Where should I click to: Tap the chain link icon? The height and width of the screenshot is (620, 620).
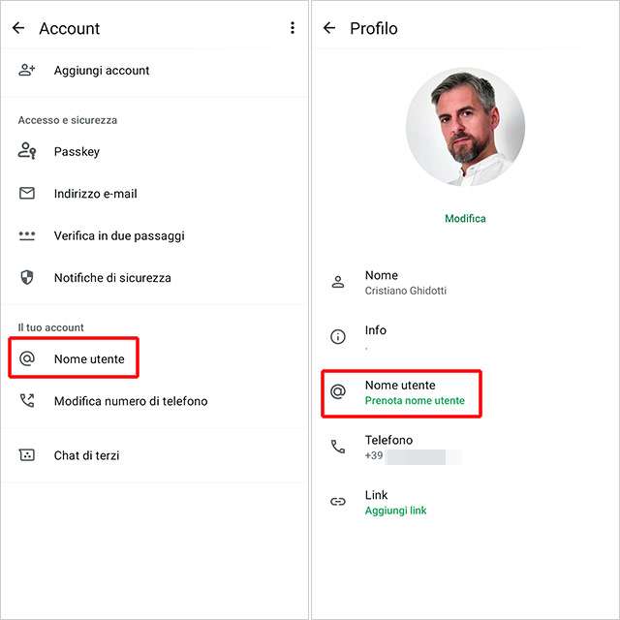tap(338, 502)
